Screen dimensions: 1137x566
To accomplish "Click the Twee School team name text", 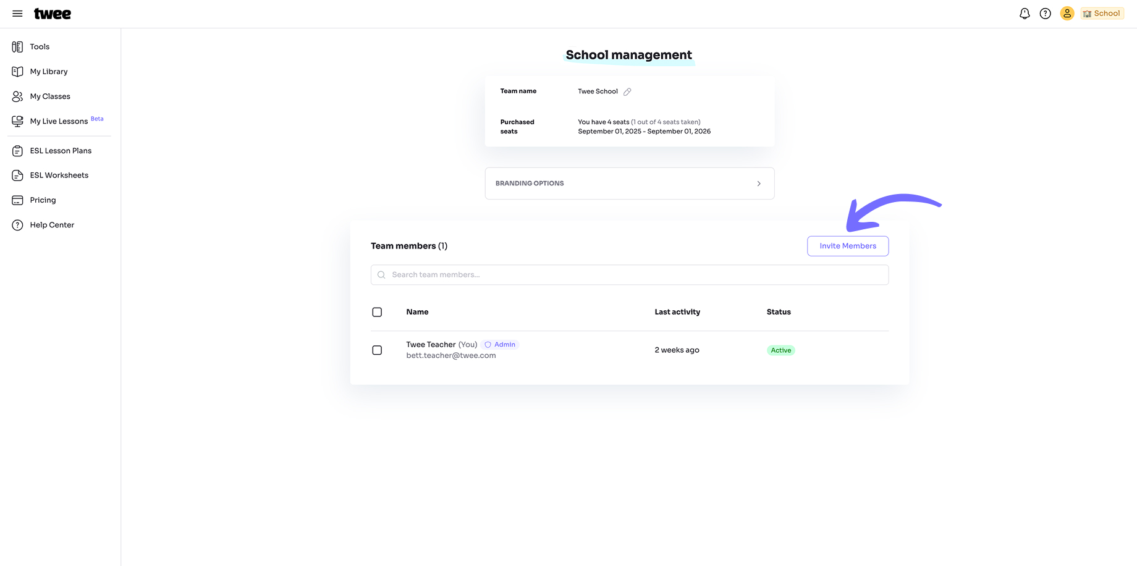I will [598, 91].
